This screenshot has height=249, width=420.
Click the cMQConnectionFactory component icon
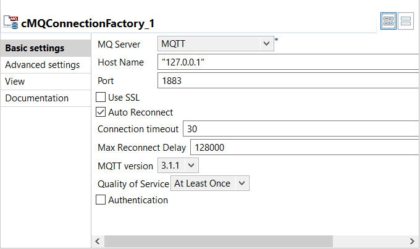[10, 22]
